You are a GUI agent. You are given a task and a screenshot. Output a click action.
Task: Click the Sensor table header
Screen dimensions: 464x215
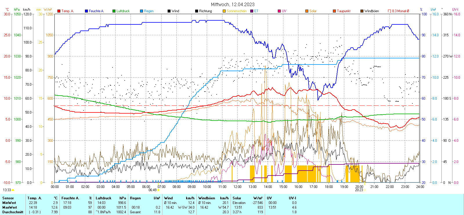click(8, 198)
